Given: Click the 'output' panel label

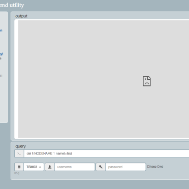Looking at the screenshot, I should 21,16.
